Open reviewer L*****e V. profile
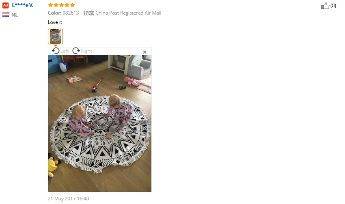This screenshot has height=204, width=345. tap(23, 5)
